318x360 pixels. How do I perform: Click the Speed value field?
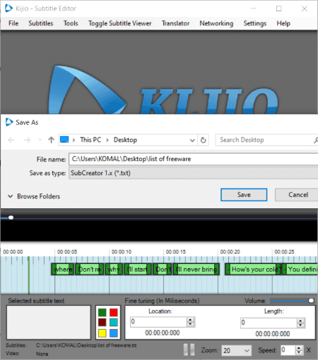pos(288,350)
